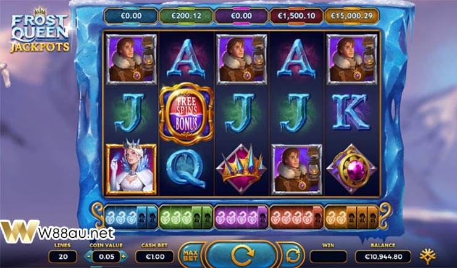This screenshot has width=457, height=268.
Task: Click the orange lock progress meter
Action: pos(352,217)
